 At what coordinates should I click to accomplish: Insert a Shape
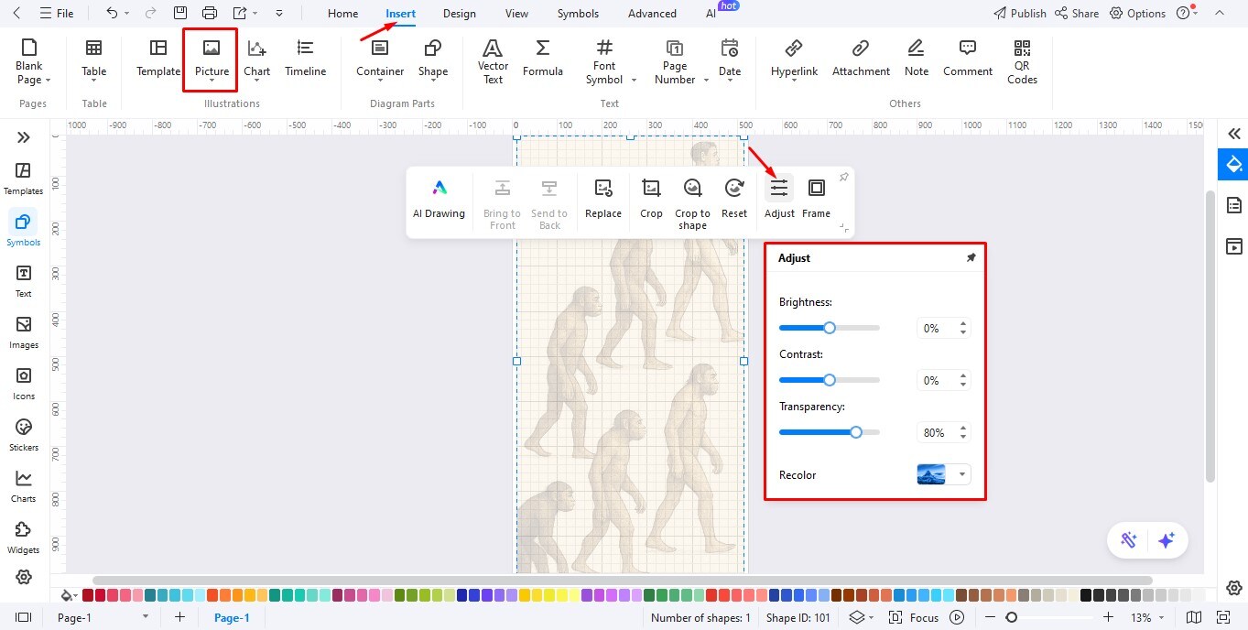433,59
